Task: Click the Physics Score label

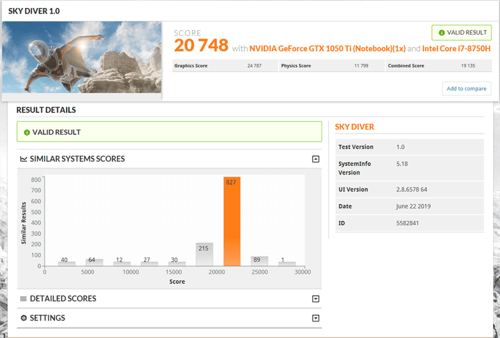Action: coord(296,66)
